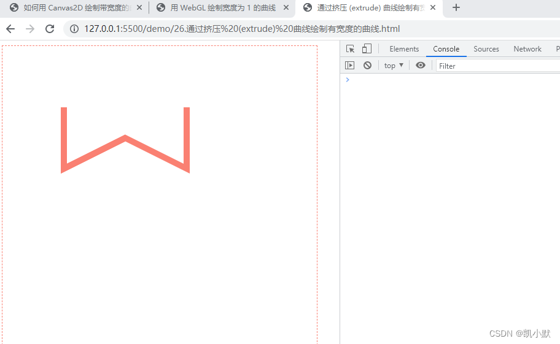
Task: Create a live expression with eye icon
Action: click(x=421, y=65)
